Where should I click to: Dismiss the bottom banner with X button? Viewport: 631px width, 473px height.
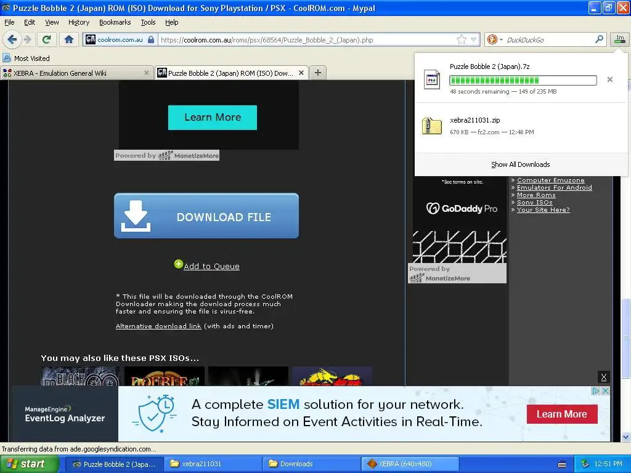click(x=604, y=378)
